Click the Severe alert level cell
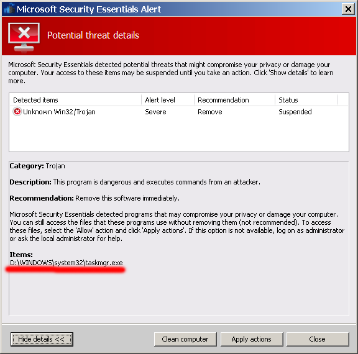 click(155, 112)
